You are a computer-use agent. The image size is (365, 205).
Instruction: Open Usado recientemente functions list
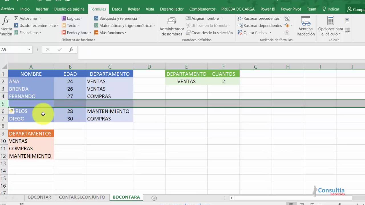(x=36, y=25)
